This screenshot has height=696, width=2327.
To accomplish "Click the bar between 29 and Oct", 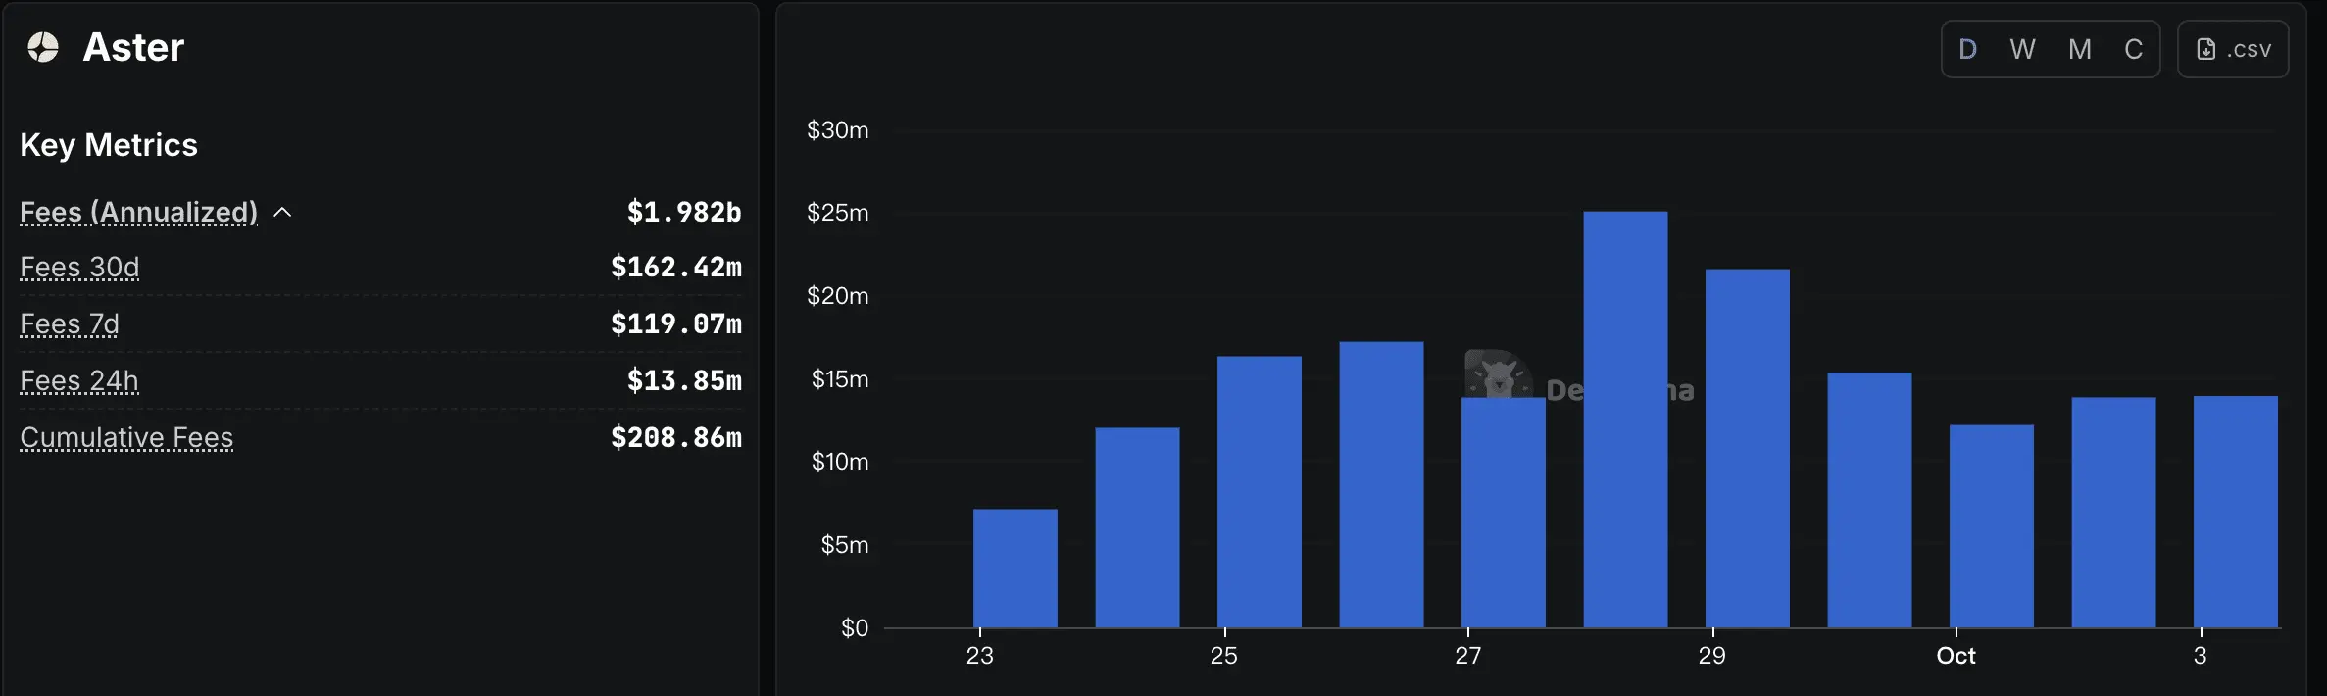I will [x=1869, y=500].
